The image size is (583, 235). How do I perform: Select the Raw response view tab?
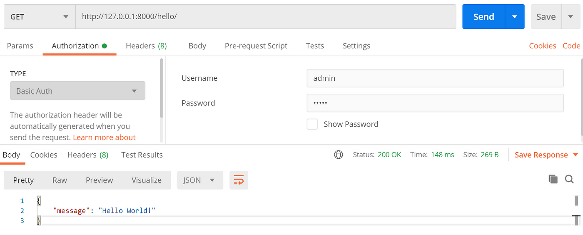point(60,180)
